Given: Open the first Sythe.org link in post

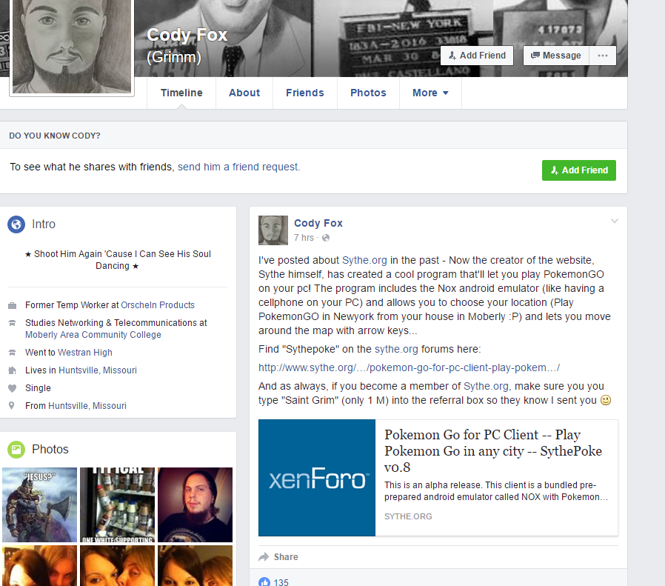Looking at the screenshot, I should (364, 260).
